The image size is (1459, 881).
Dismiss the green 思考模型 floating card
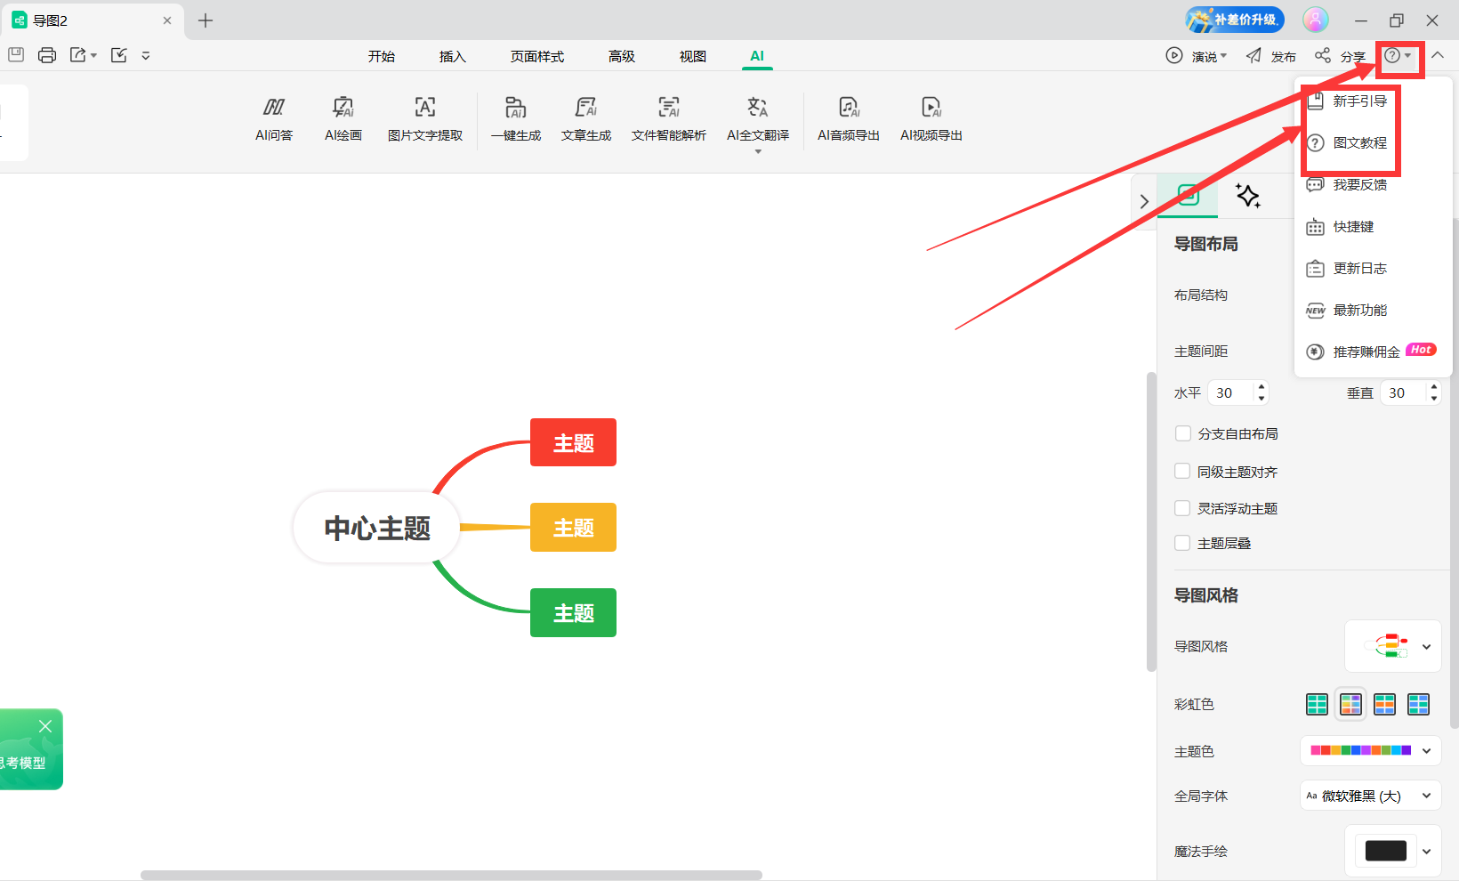click(45, 726)
